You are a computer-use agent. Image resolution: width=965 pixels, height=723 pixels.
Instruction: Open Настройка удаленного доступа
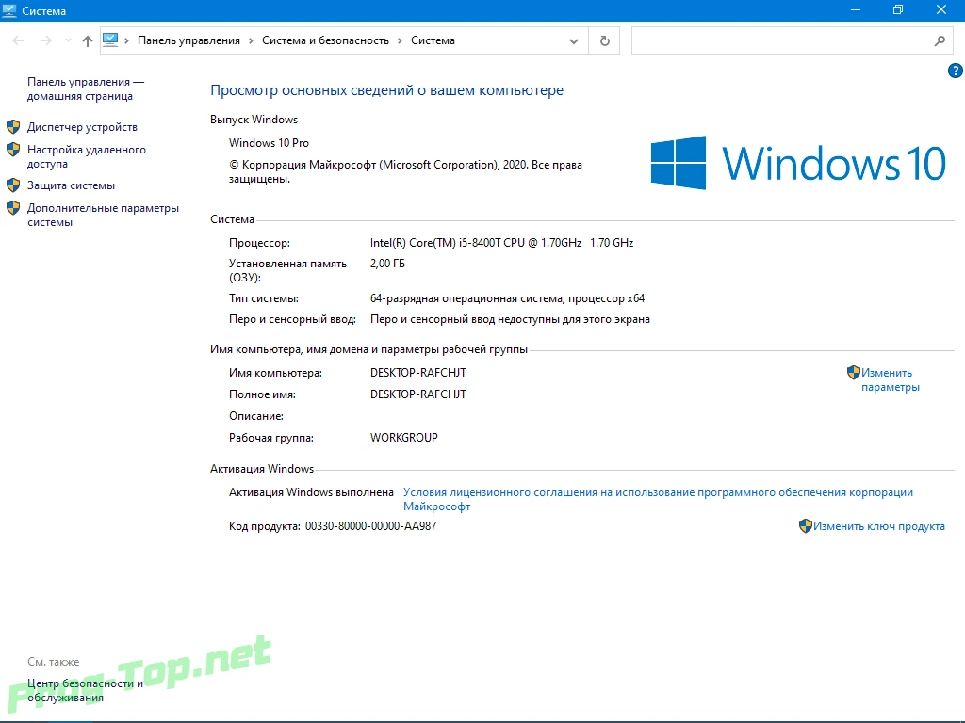pos(86,156)
